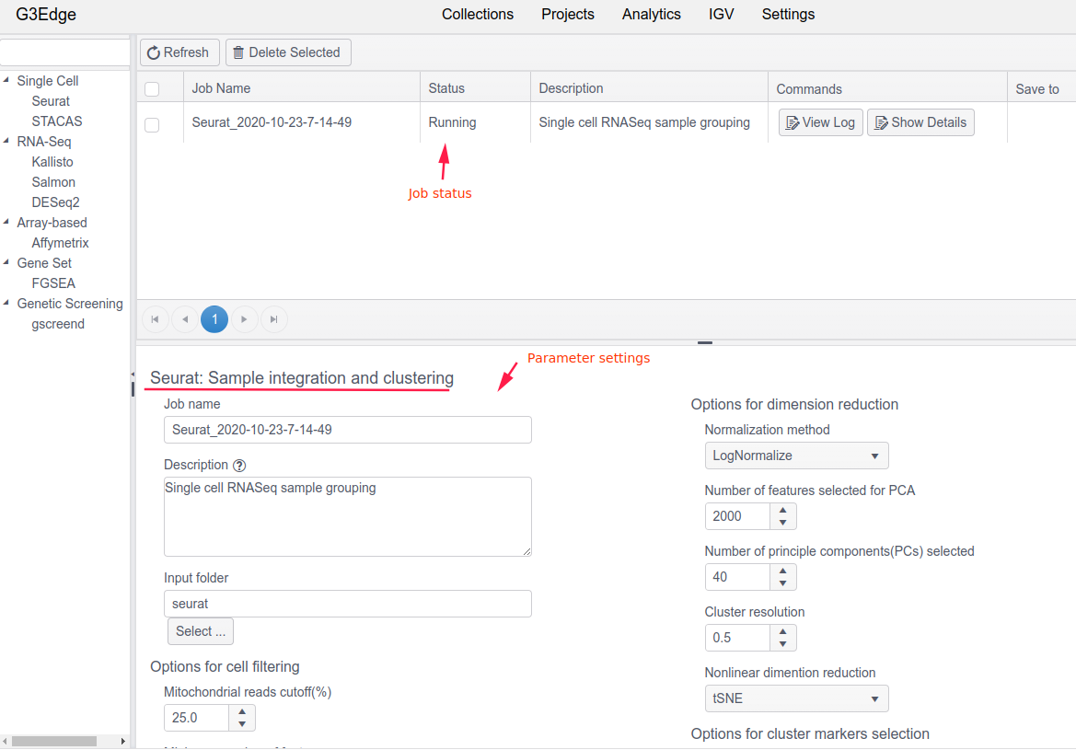Decrease cluster resolution value

[783, 644]
